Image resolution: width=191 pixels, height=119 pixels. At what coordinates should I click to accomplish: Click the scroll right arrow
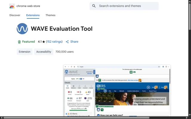(x=187, y=118)
